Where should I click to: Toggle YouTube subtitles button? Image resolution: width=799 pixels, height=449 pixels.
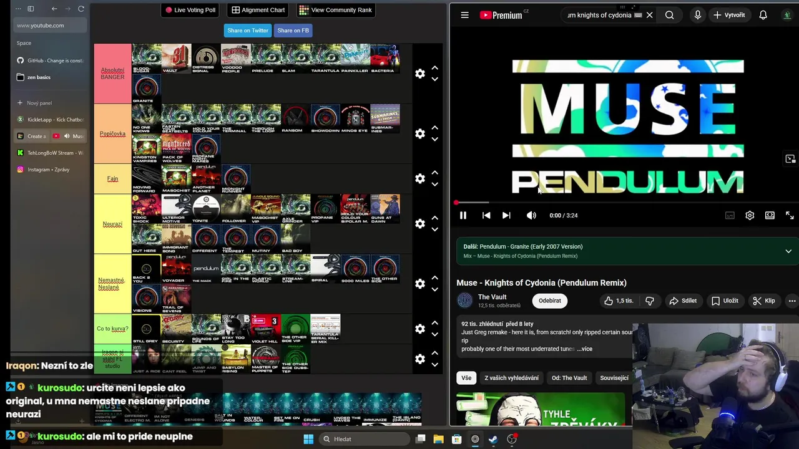[730, 215]
